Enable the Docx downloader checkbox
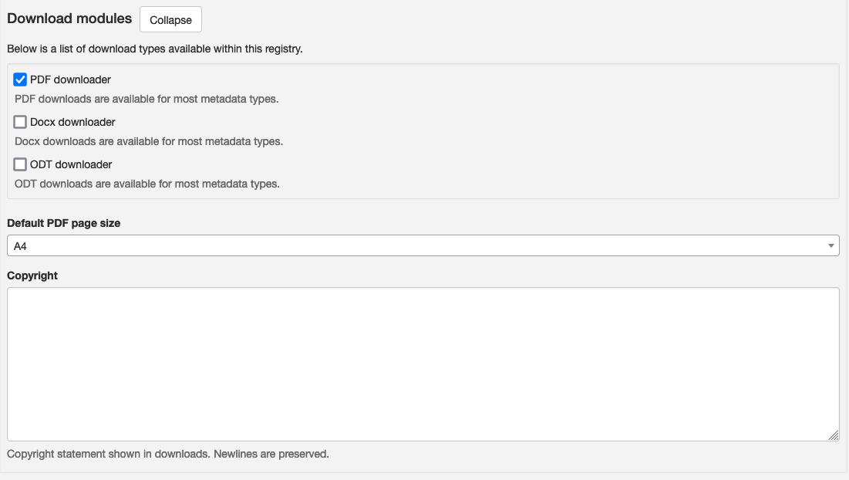Screen dimensions: 849x480 [21, 122]
